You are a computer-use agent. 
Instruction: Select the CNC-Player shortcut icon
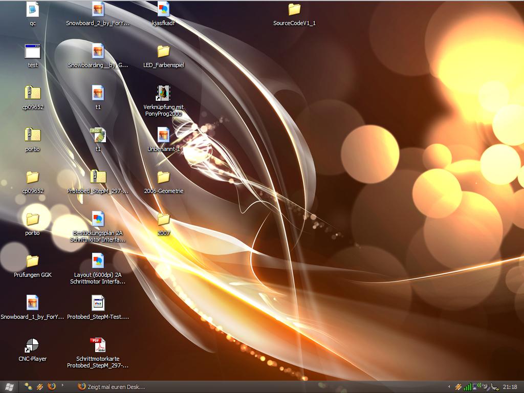(32, 345)
